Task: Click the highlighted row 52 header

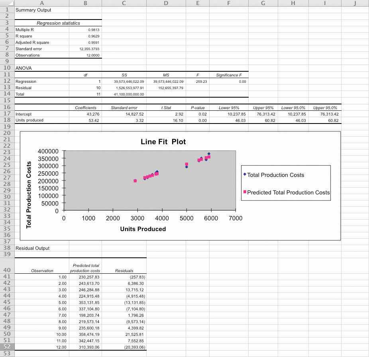Action: (7, 347)
